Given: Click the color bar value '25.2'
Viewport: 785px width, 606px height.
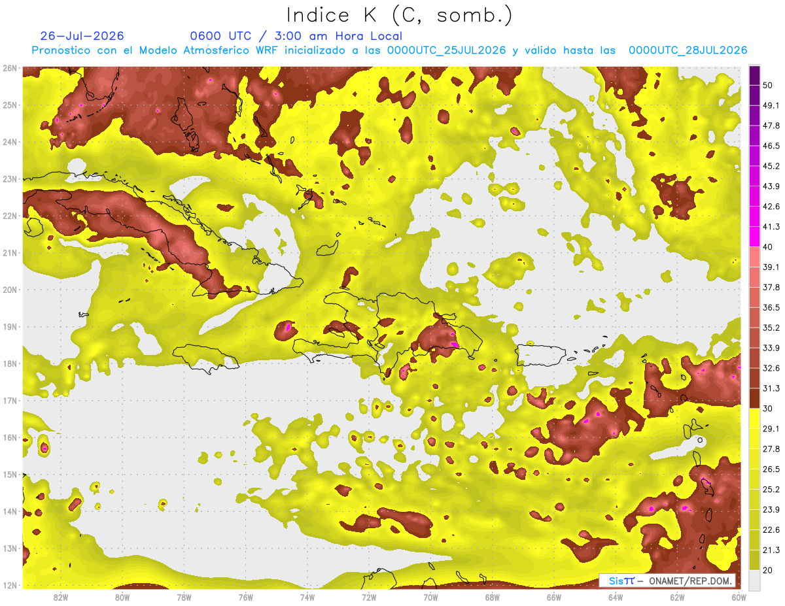Looking at the screenshot, I should tap(771, 489).
